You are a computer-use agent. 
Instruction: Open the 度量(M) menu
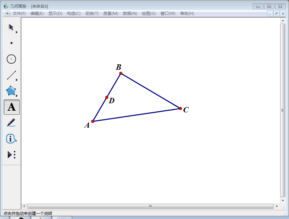(x=110, y=14)
